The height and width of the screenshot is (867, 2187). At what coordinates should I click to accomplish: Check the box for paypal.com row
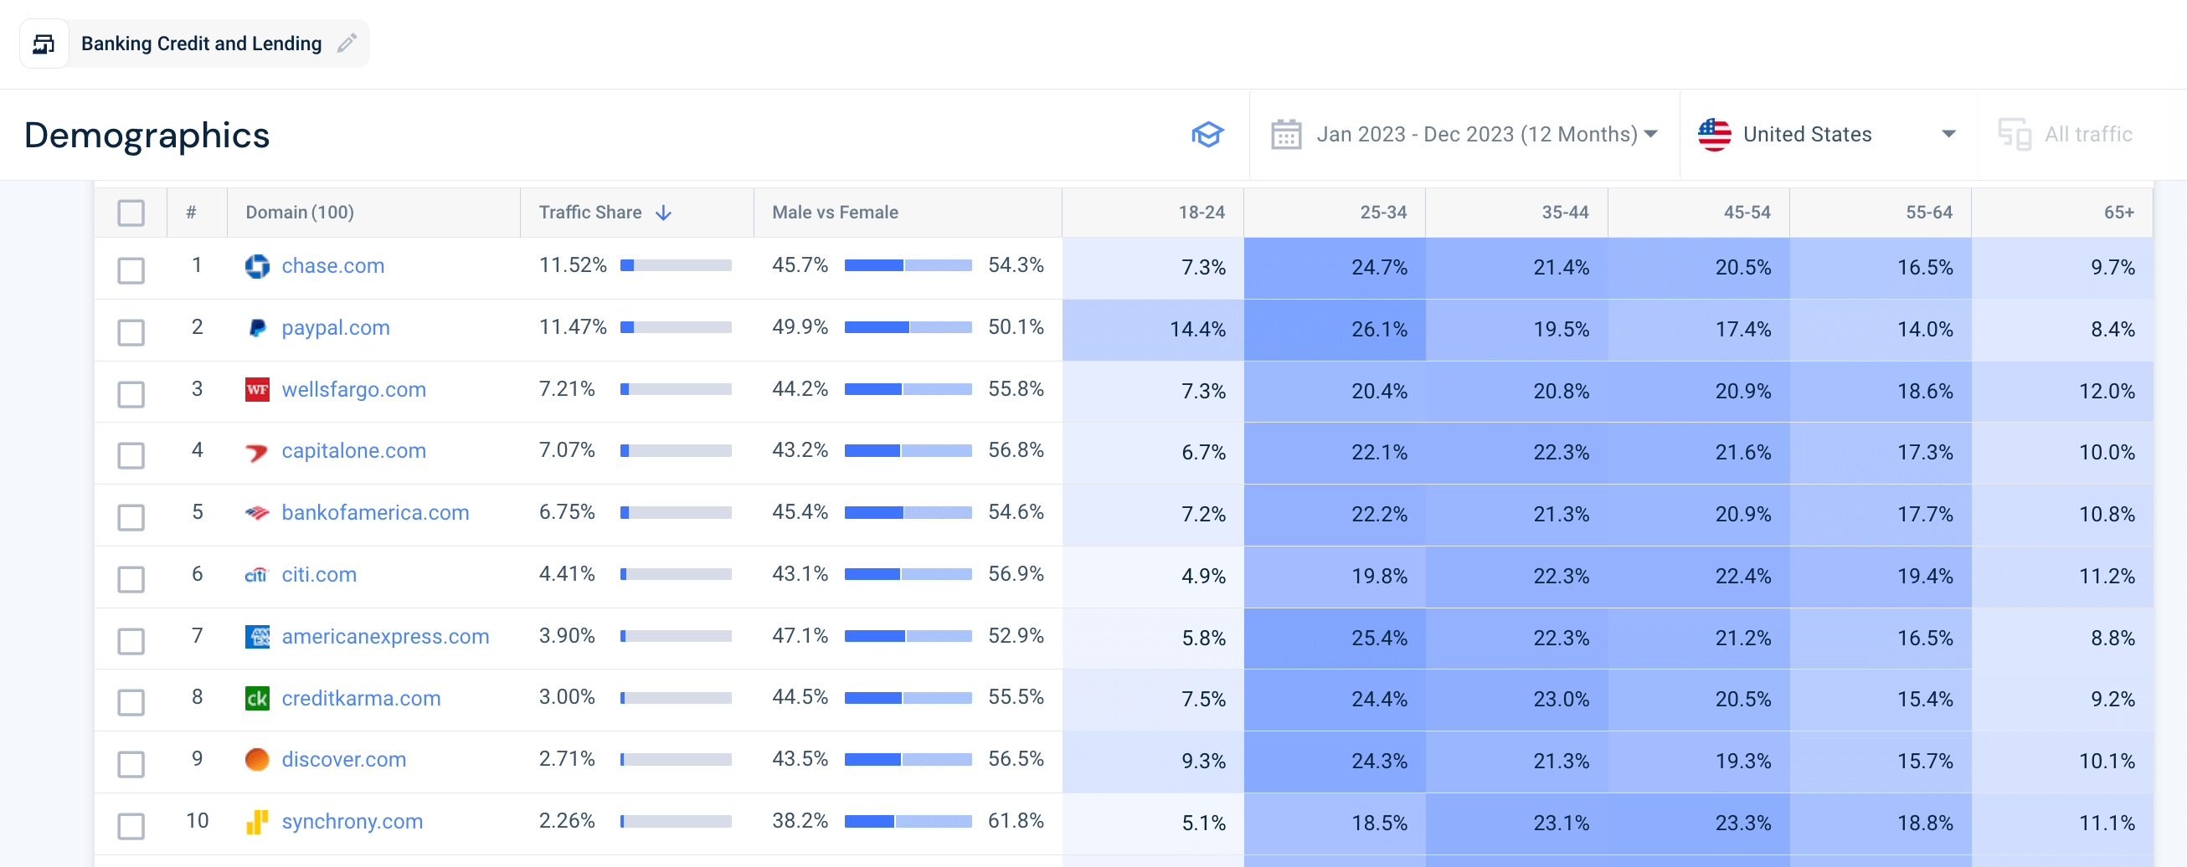[x=131, y=332]
